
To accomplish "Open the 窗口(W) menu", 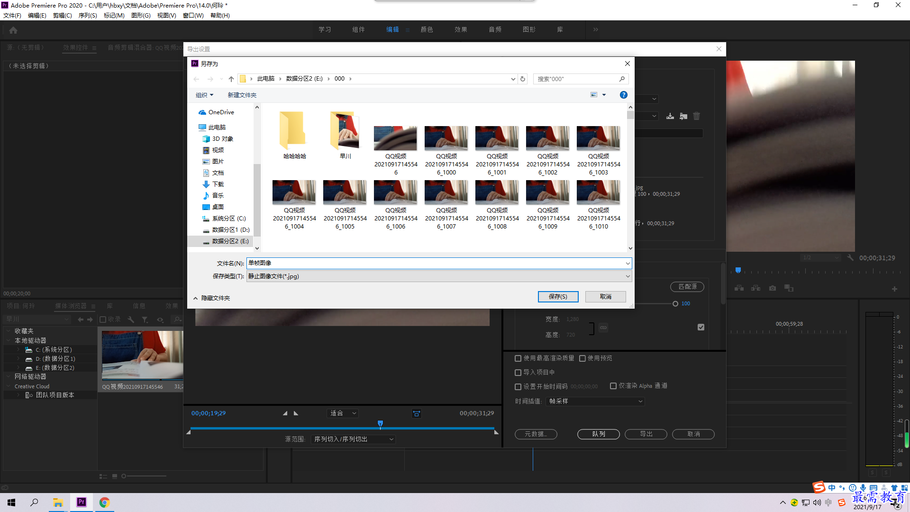I will [193, 16].
